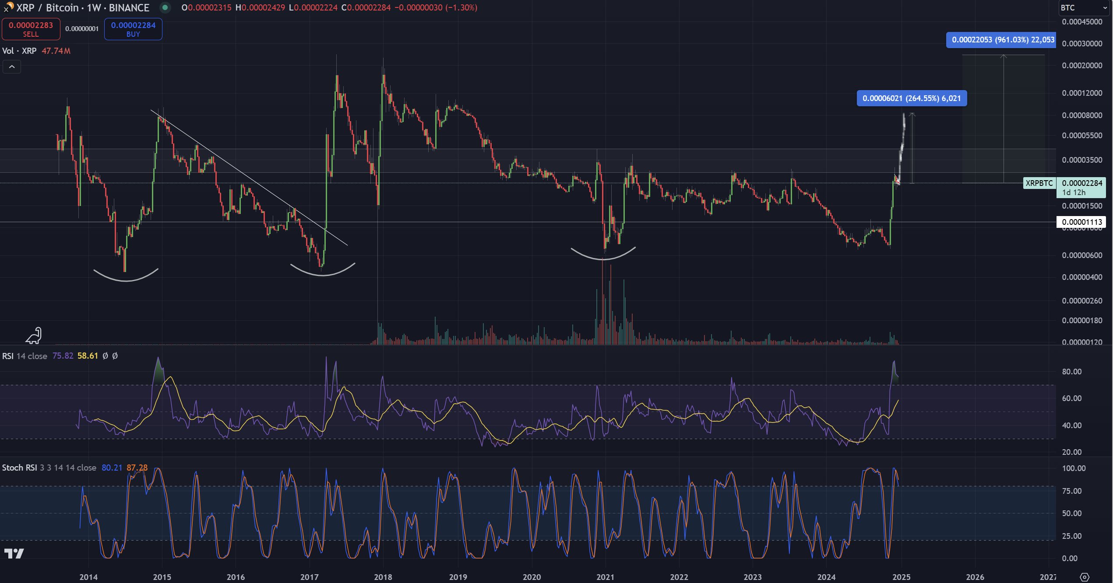The height and width of the screenshot is (583, 1113).
Task: Click the 0.00012000 price axis label
Action: 1082,93
